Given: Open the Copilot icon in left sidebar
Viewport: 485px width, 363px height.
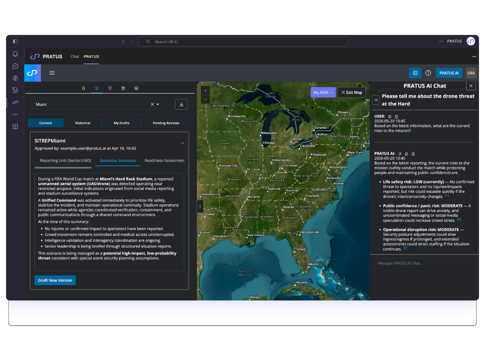Looking at the screenshot, I should coord(15,78).
